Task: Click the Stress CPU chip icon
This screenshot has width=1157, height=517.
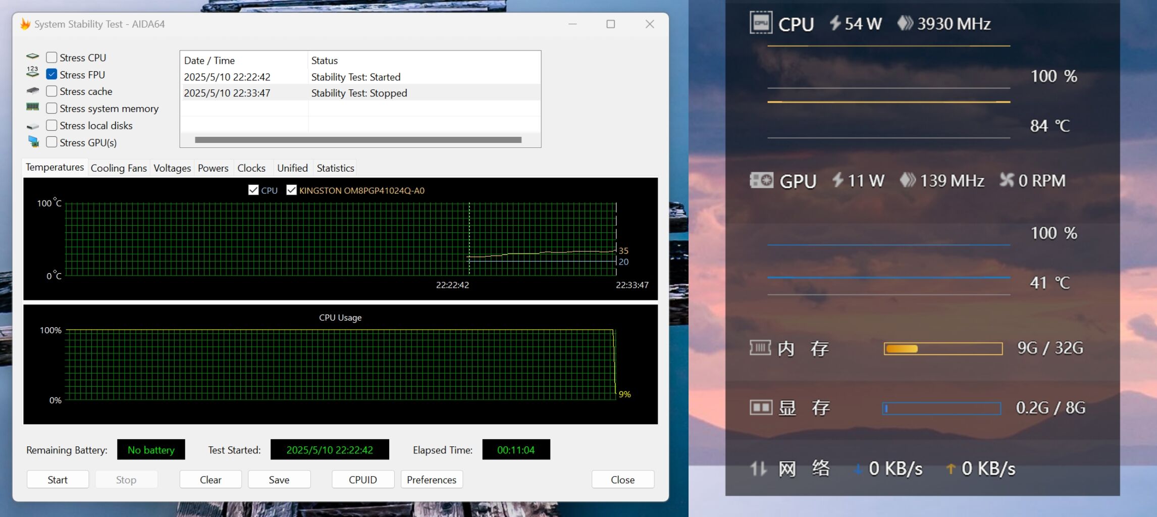Action: (x=33, y=57)
